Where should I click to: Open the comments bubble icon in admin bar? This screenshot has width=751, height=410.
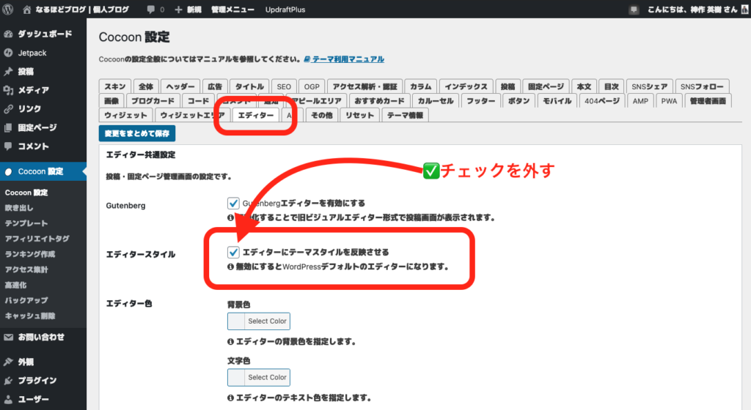pyautogui.click(x=151, y=10)
